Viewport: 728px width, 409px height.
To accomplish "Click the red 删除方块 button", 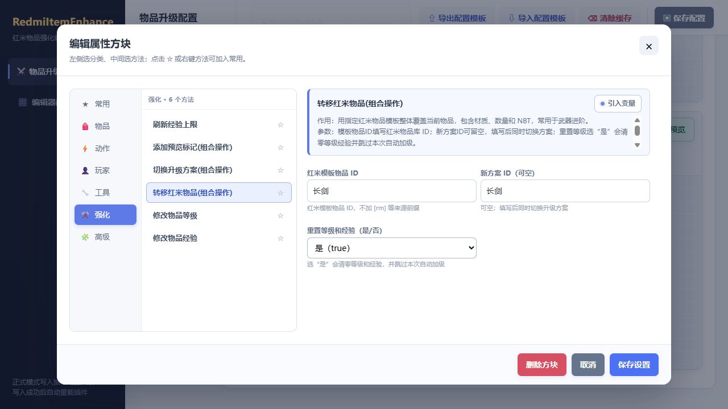I will (x=542, y=365).
